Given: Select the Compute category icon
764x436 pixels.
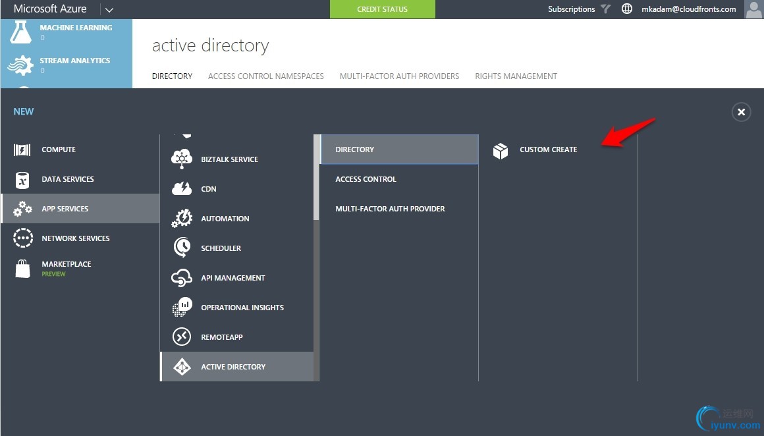Looking at the screenshot, I should (x=22, y=150).
